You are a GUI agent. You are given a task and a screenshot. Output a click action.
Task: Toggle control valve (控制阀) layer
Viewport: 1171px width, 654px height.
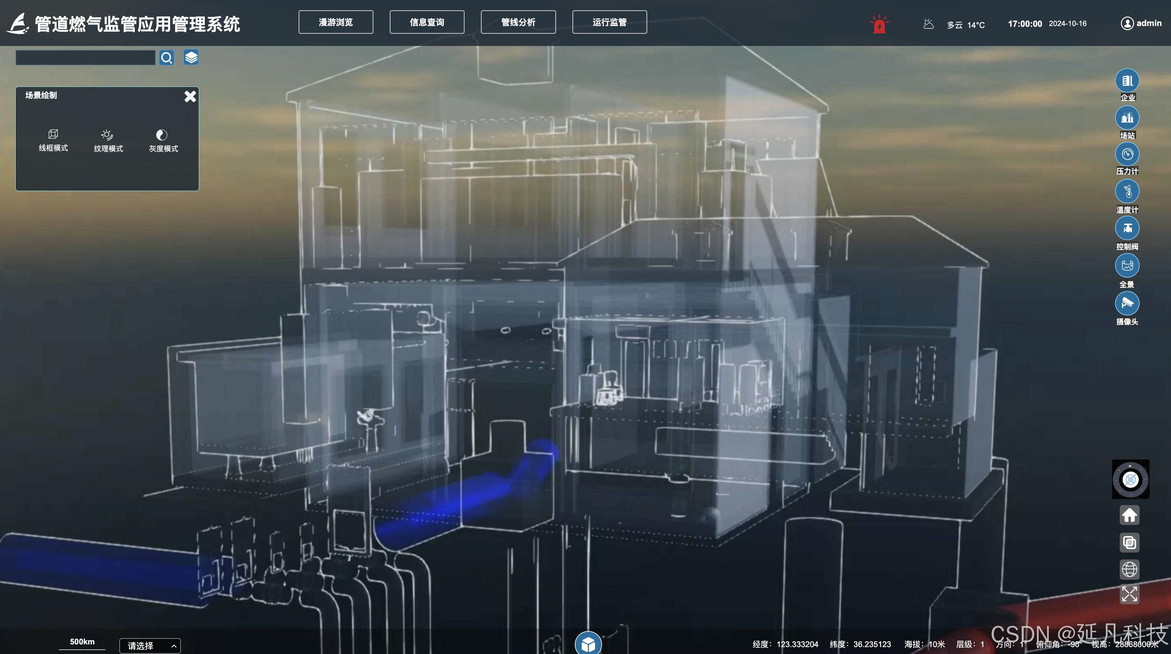click(x=1127, y=229)
